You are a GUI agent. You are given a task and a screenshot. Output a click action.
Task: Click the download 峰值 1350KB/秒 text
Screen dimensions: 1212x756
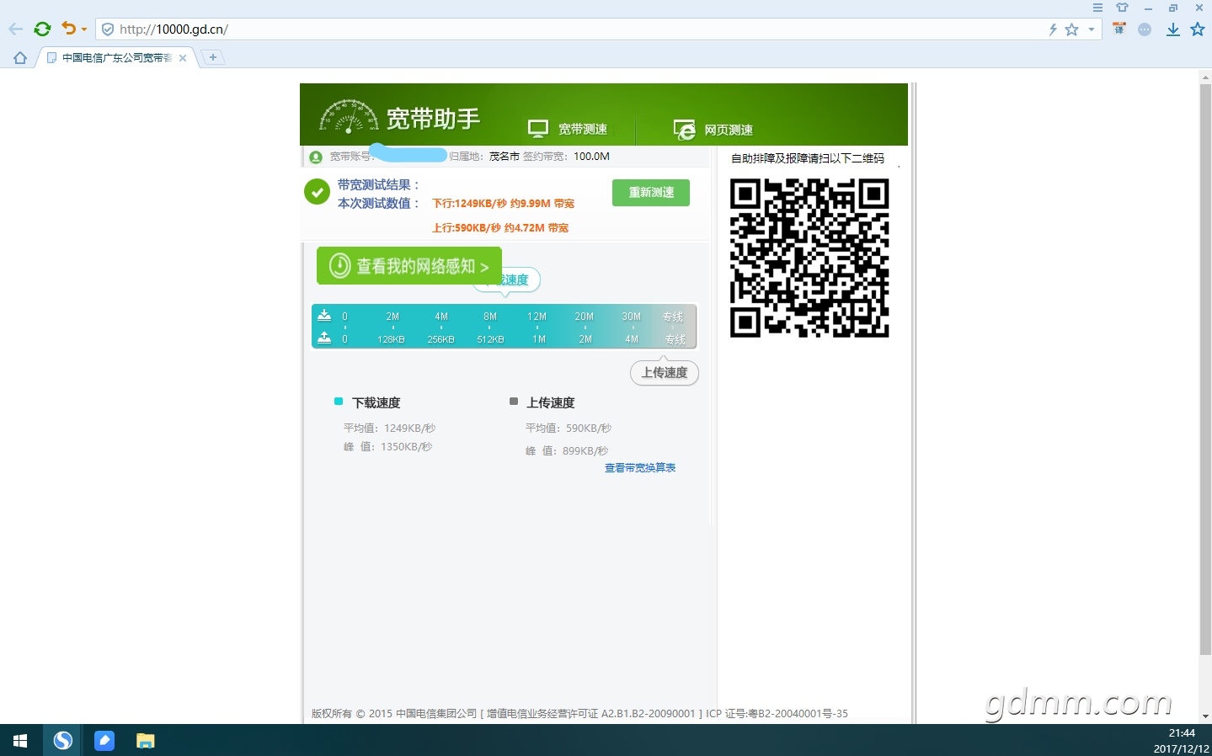[x=387, y=447]
